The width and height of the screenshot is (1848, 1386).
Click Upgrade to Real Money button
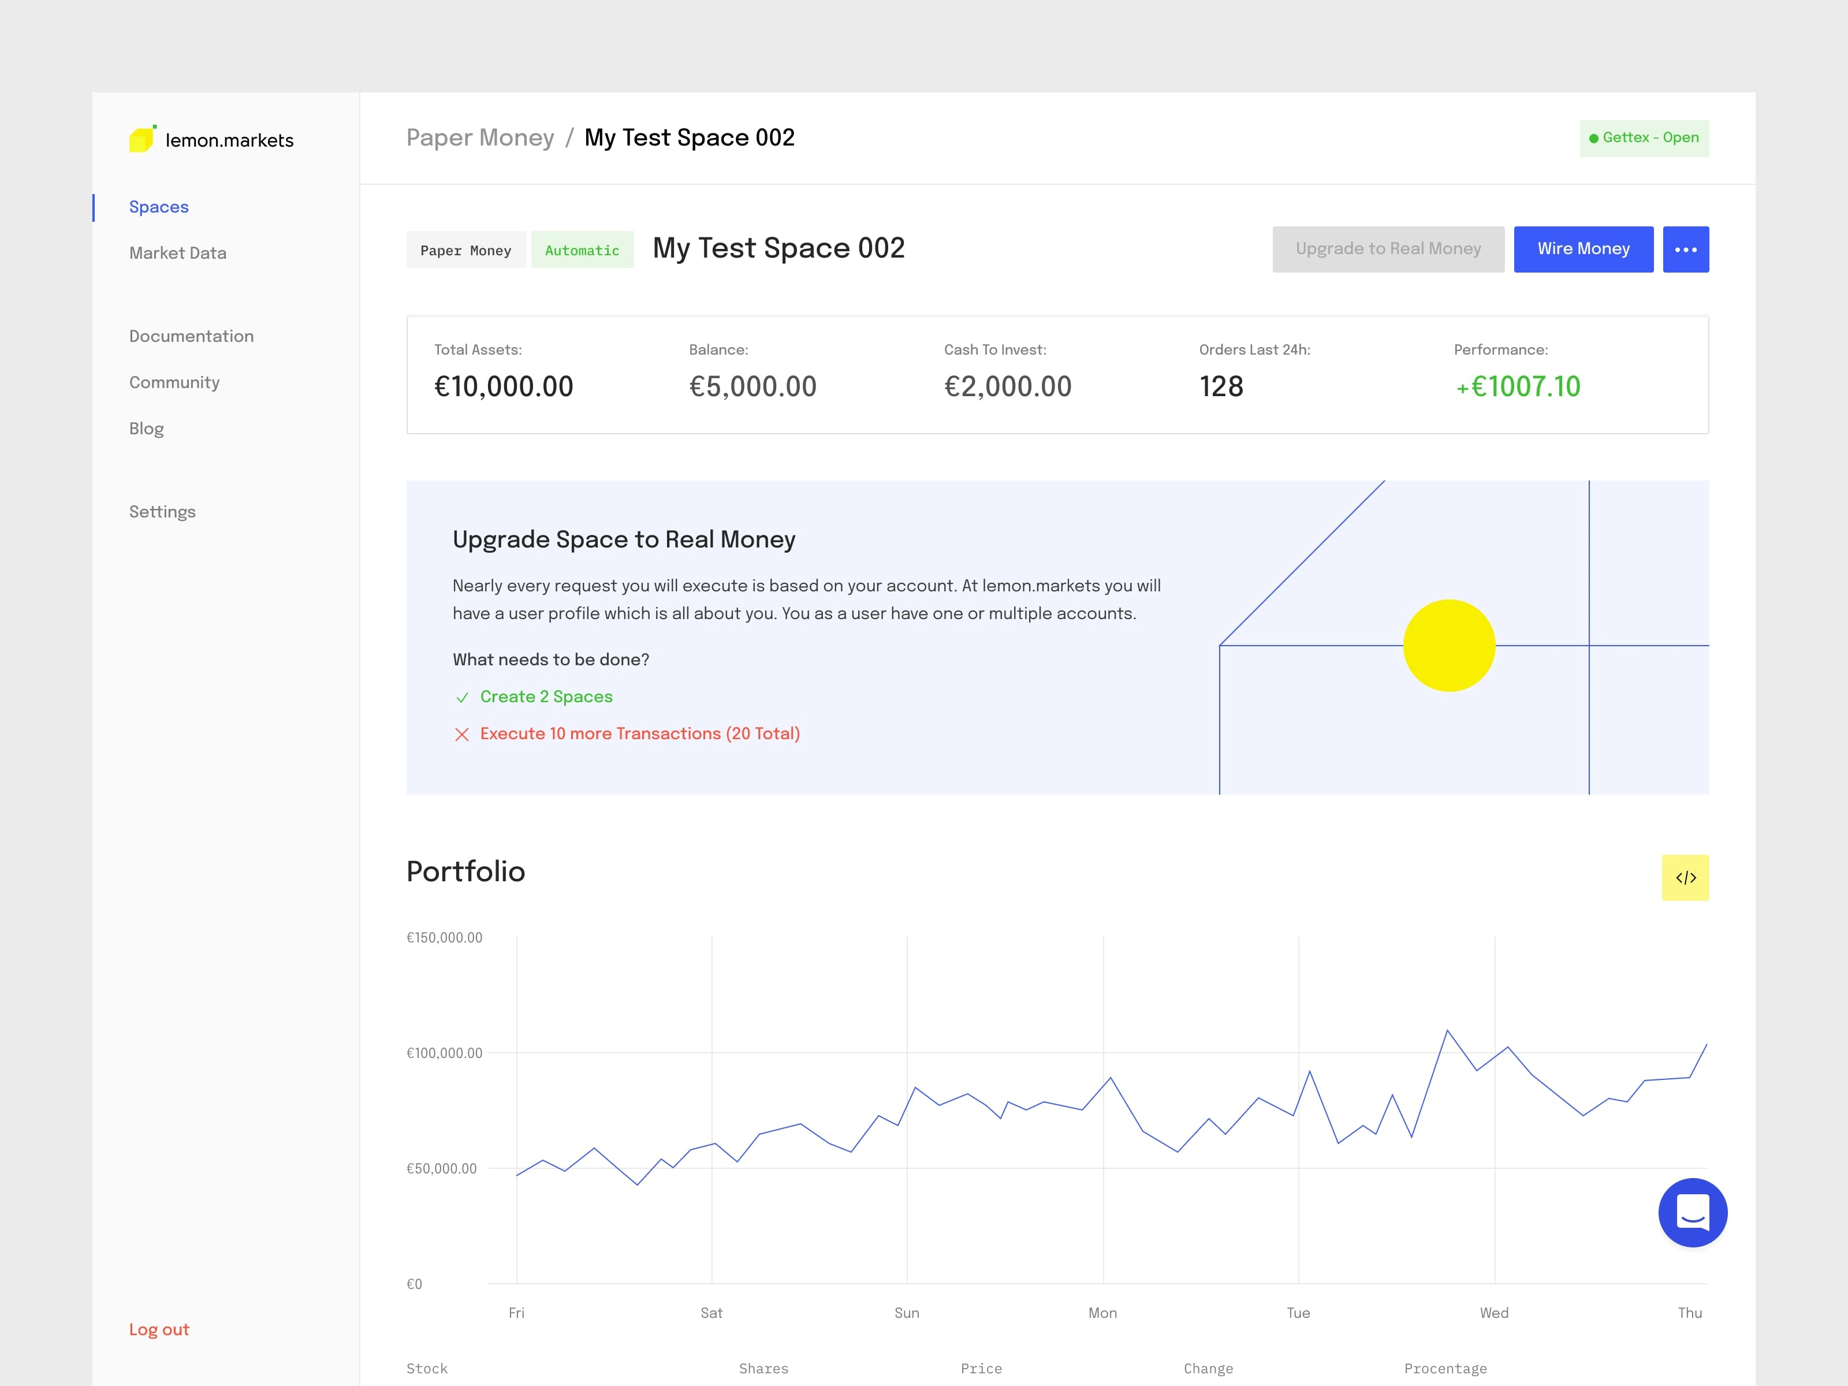point(1388,249)
